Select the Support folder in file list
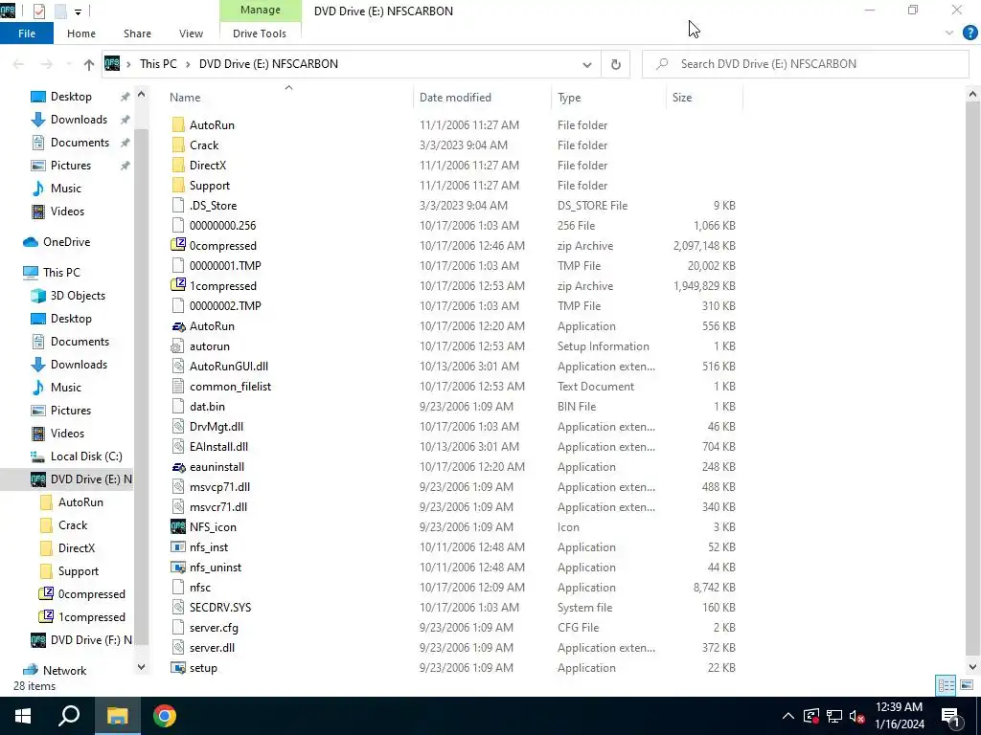Screen dimensions: 981x735 pyautogui.click(x=210, y=186)
